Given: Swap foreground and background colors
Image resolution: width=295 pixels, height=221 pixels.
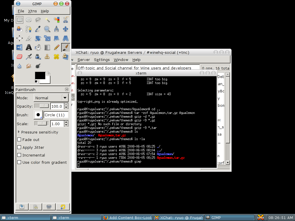Looking at the screenshot, I should pos(49,73).
